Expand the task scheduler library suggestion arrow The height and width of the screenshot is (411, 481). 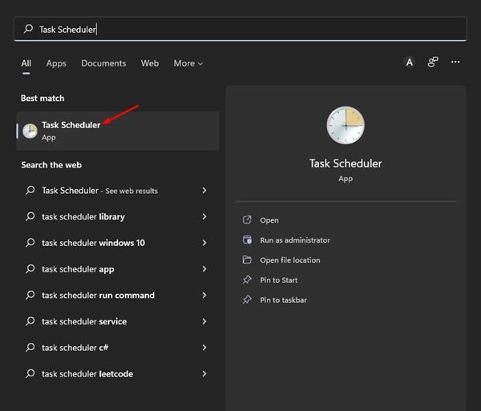click(204, 216)
